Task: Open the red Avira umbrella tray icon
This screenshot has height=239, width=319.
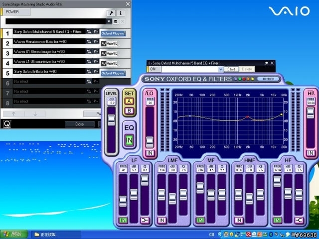Action: [248, 235]
